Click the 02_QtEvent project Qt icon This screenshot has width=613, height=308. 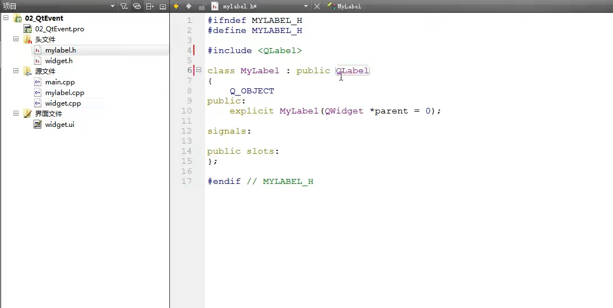[x=17, y=18]
